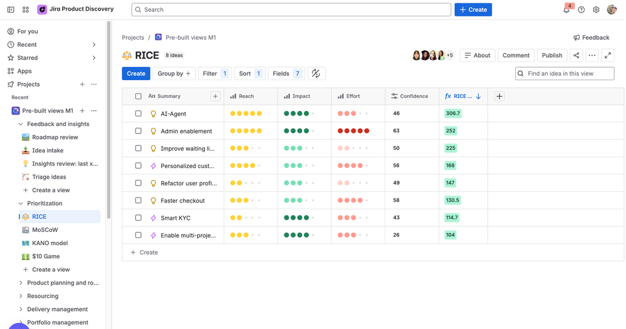626x329 pixels.
Task: Check the Faster checkout row checkbox
Action: 138,201
